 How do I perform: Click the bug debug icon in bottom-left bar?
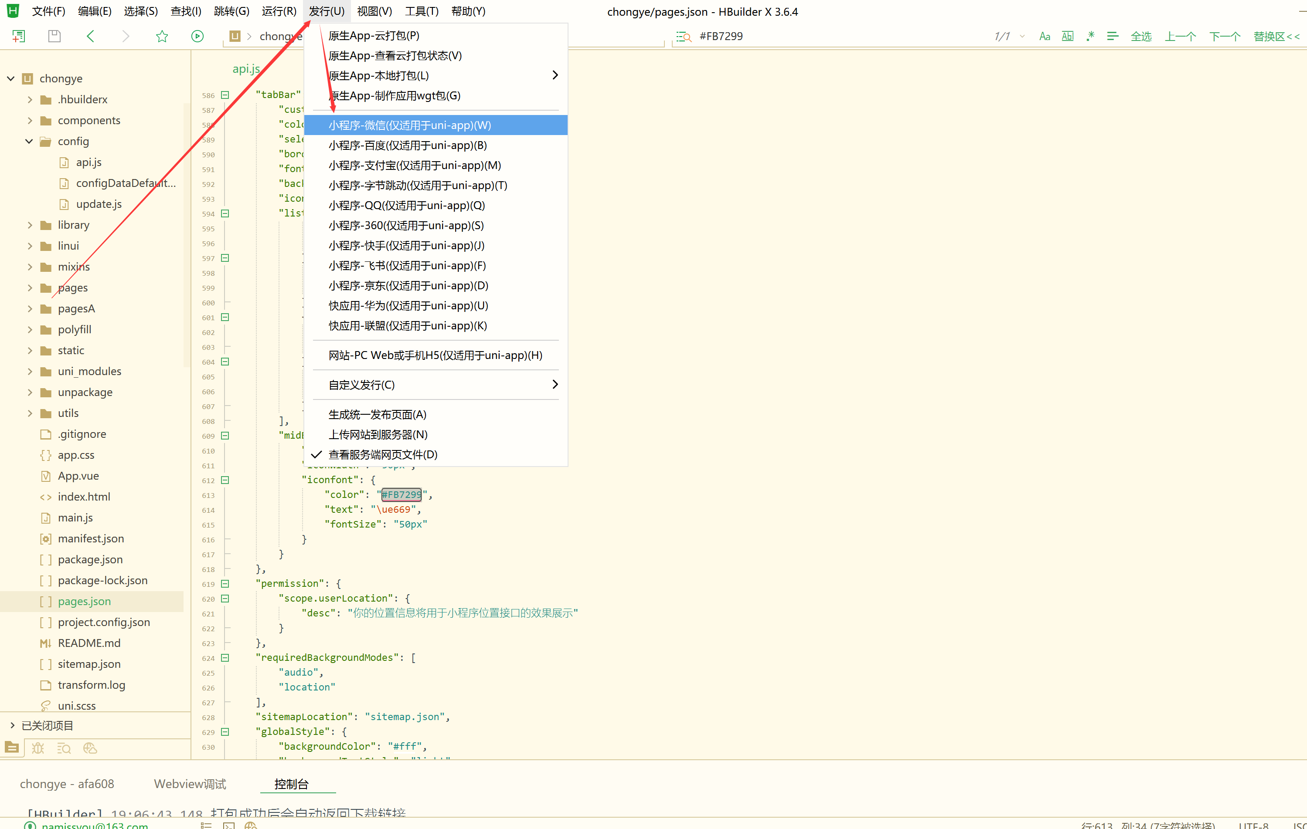click(38, 749)
